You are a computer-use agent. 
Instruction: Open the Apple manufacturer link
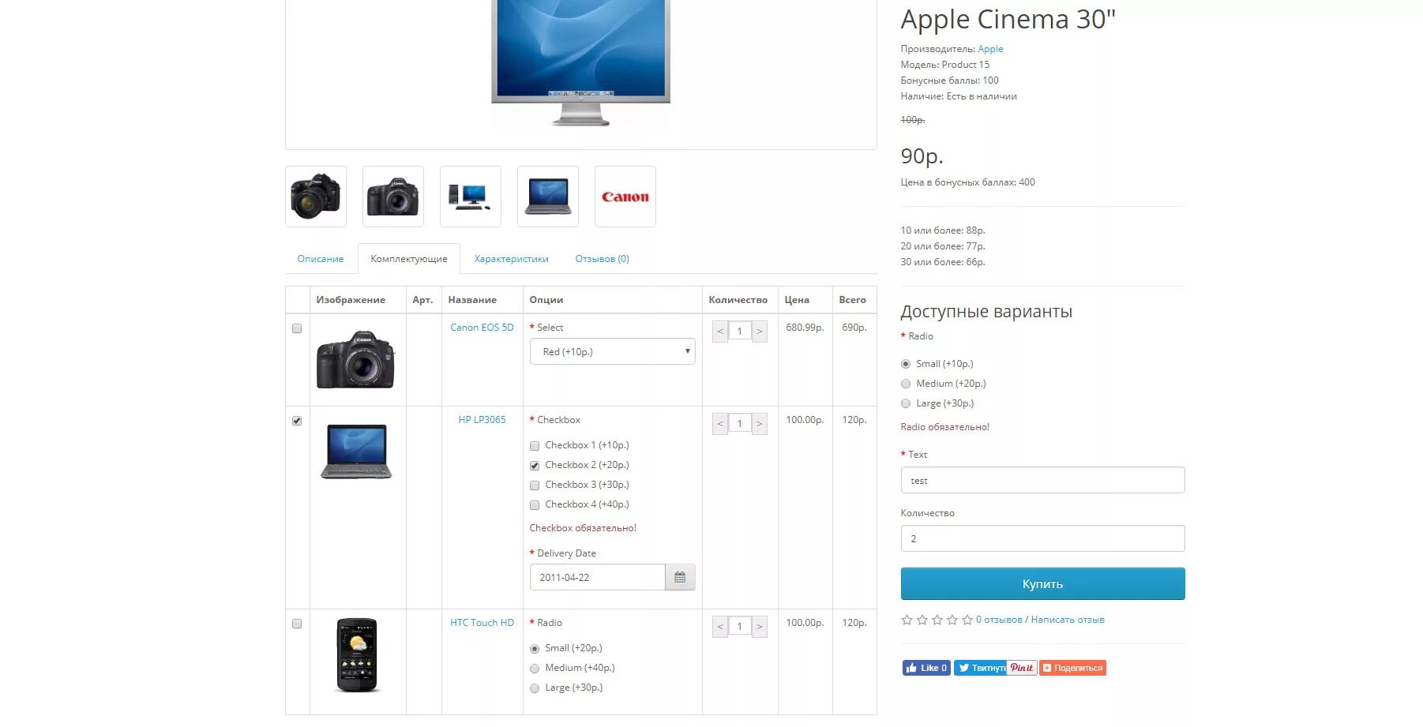pos(990,49)
